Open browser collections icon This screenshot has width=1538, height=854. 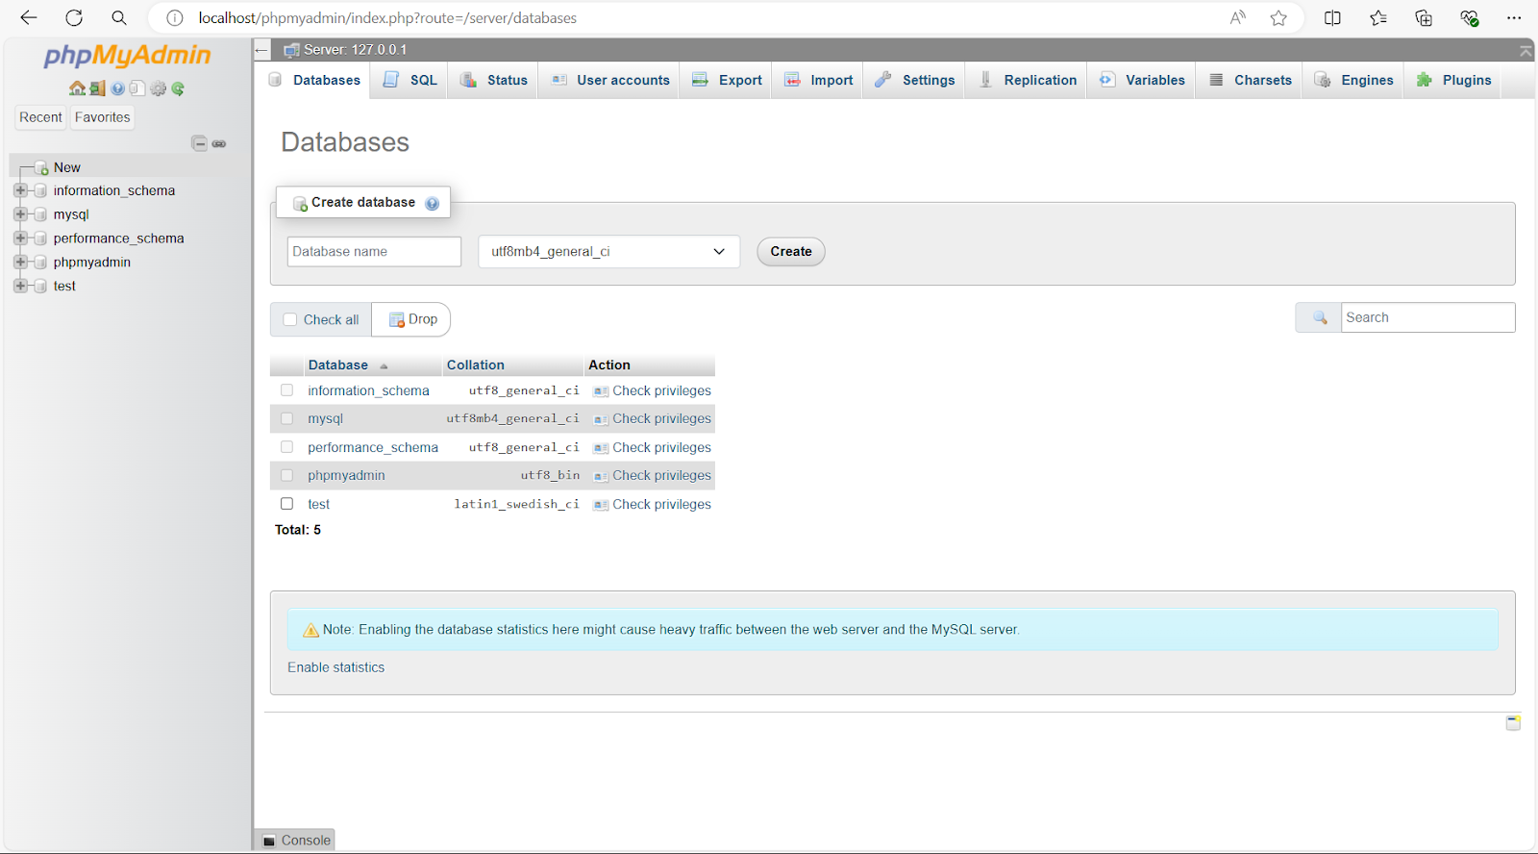pos(1424,17)
